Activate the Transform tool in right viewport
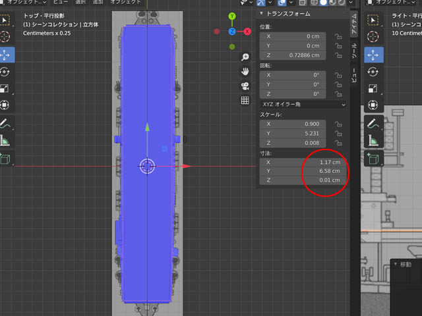The width and height of the screenshot is (422, 316). point(373,105)
